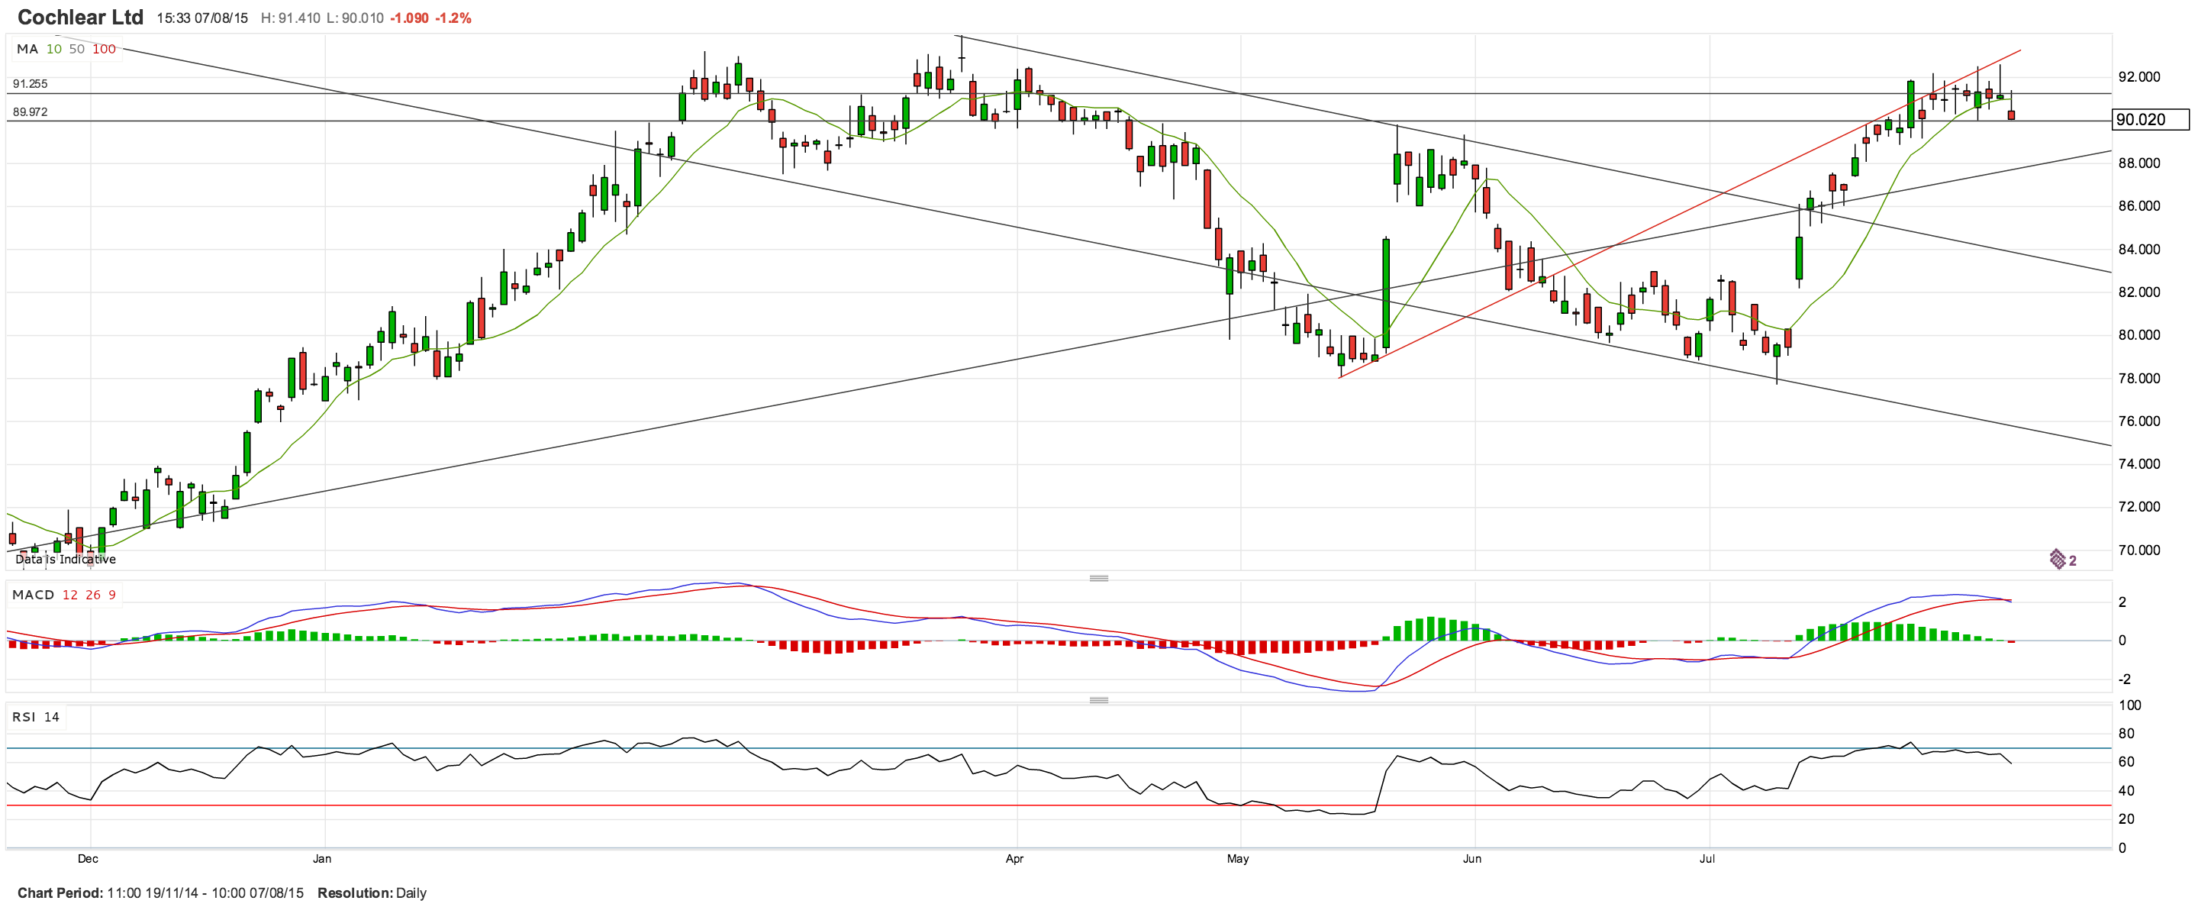
Task: Select the grey 50-period MA value
Action: pos(77,49)
